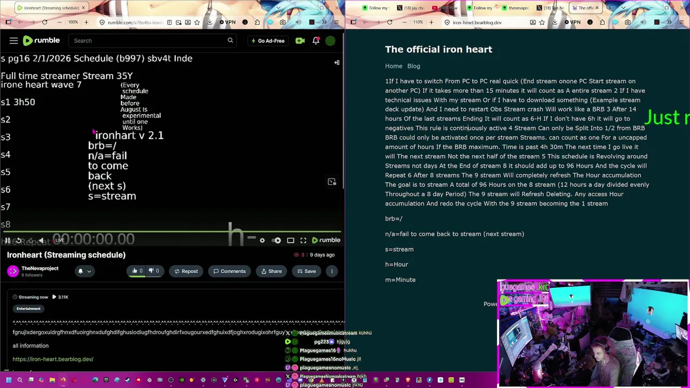The width and height of the screenshot is (690, 388).
Task: Click the video progress bar
Action: pyautogui.click(x=171, y=232)
